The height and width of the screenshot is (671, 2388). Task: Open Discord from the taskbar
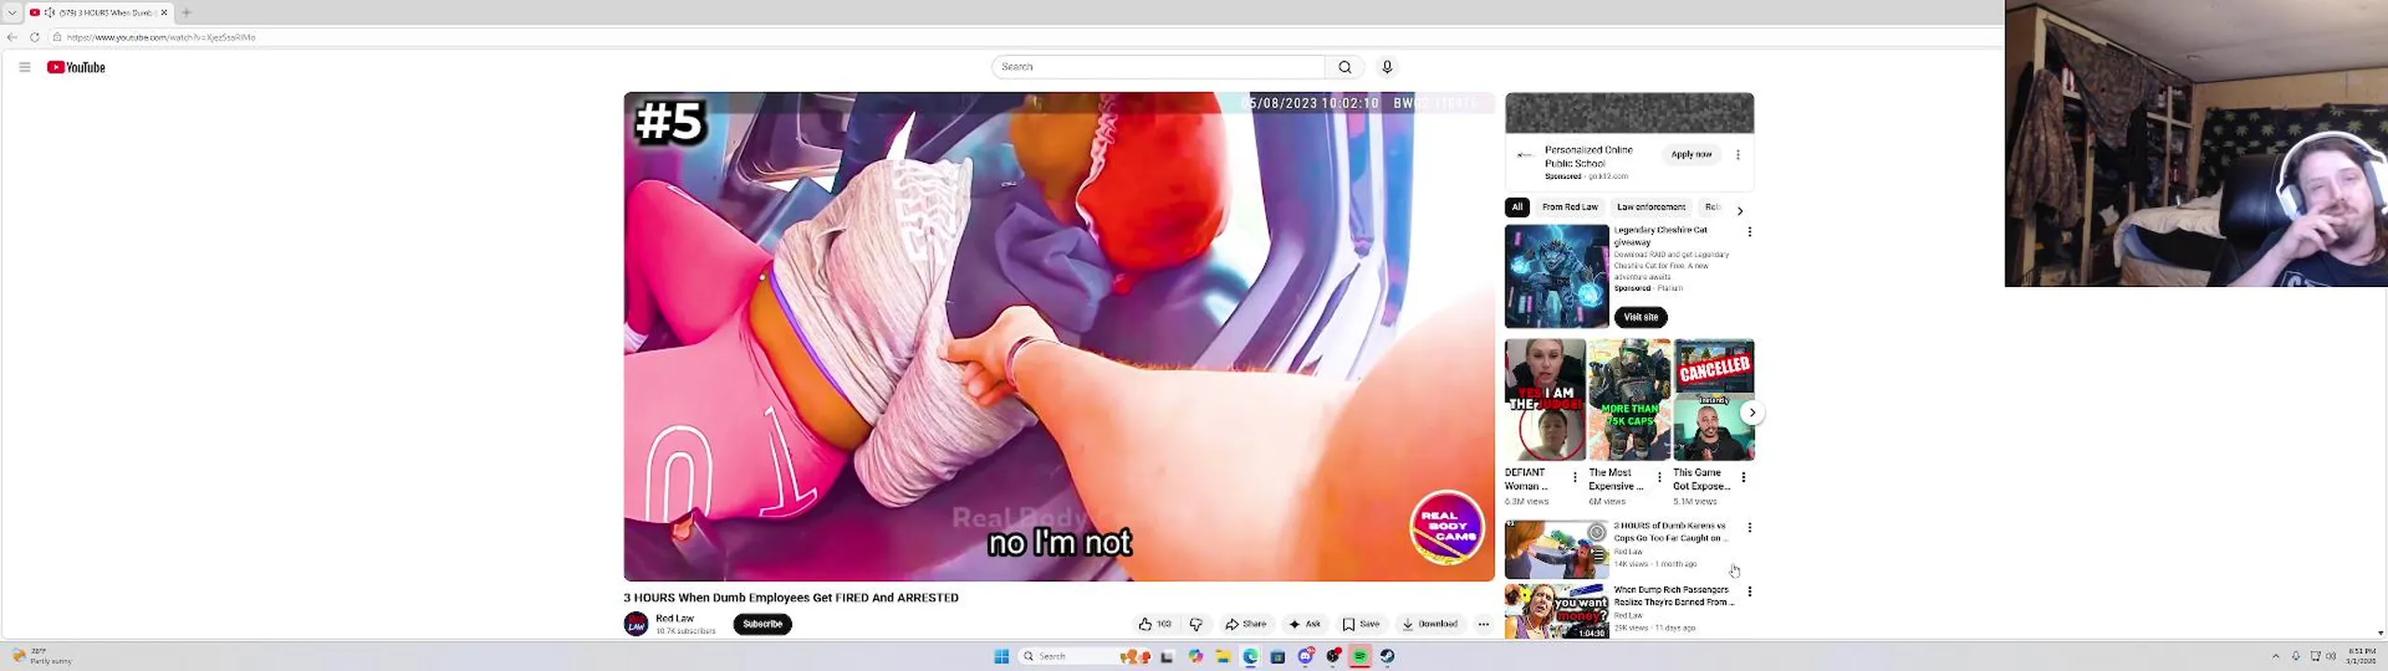[1305, 656]
